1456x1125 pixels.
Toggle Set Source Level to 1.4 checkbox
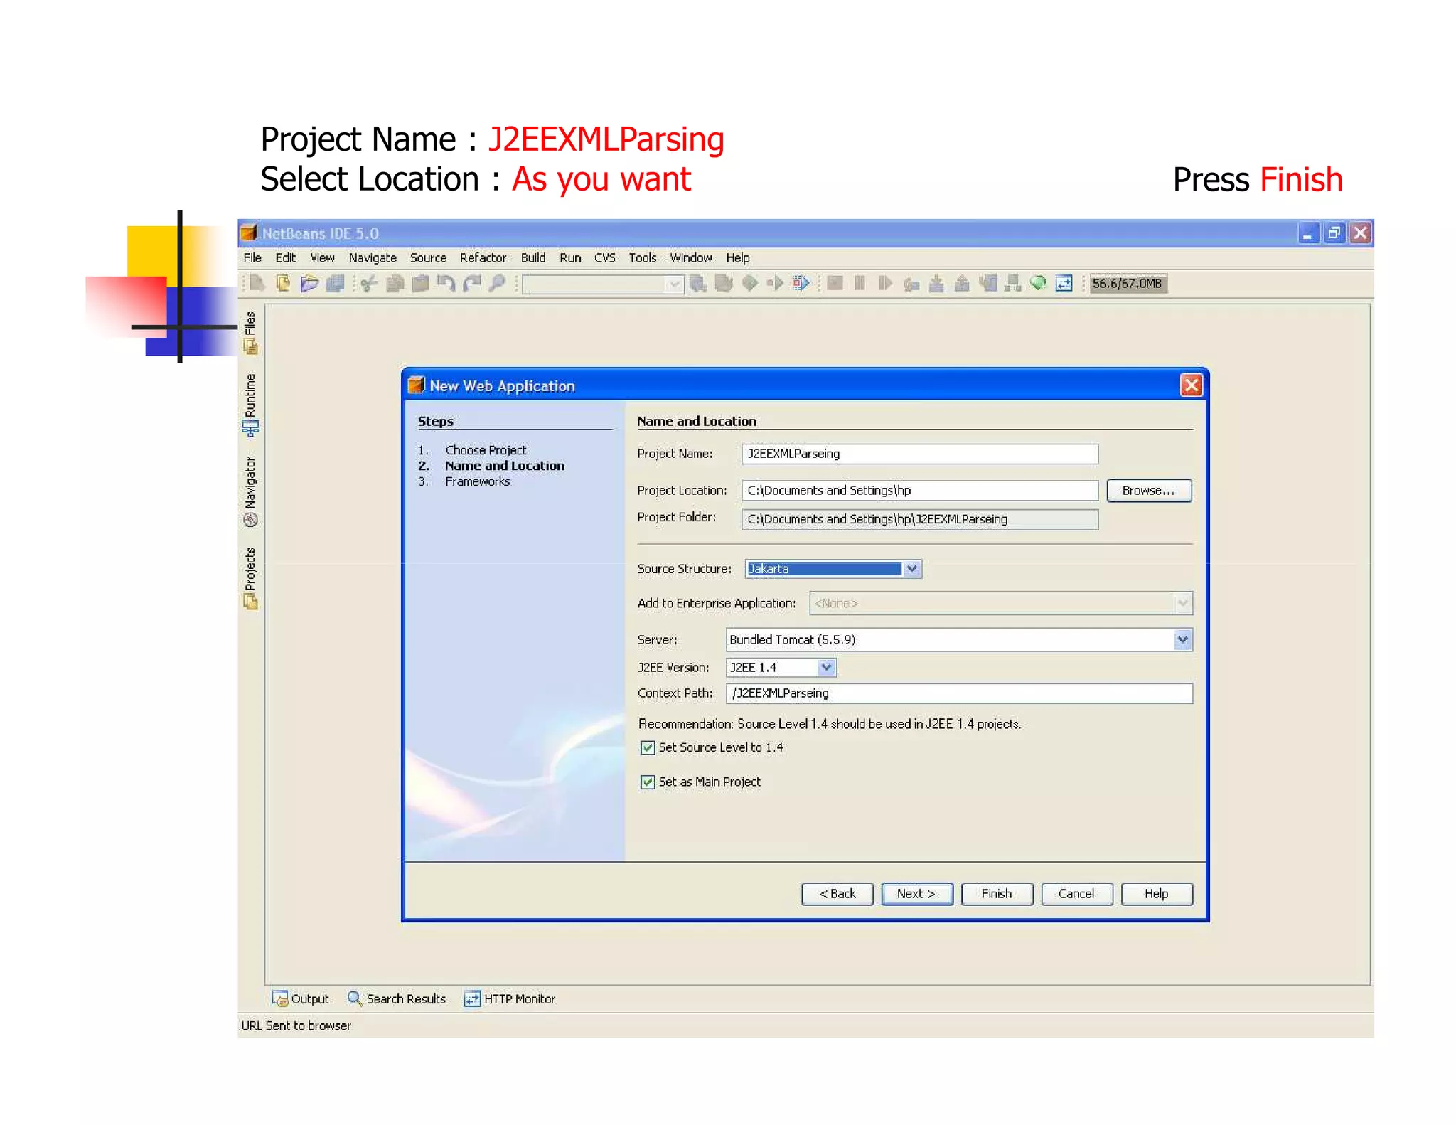click(x=648, y=747)
